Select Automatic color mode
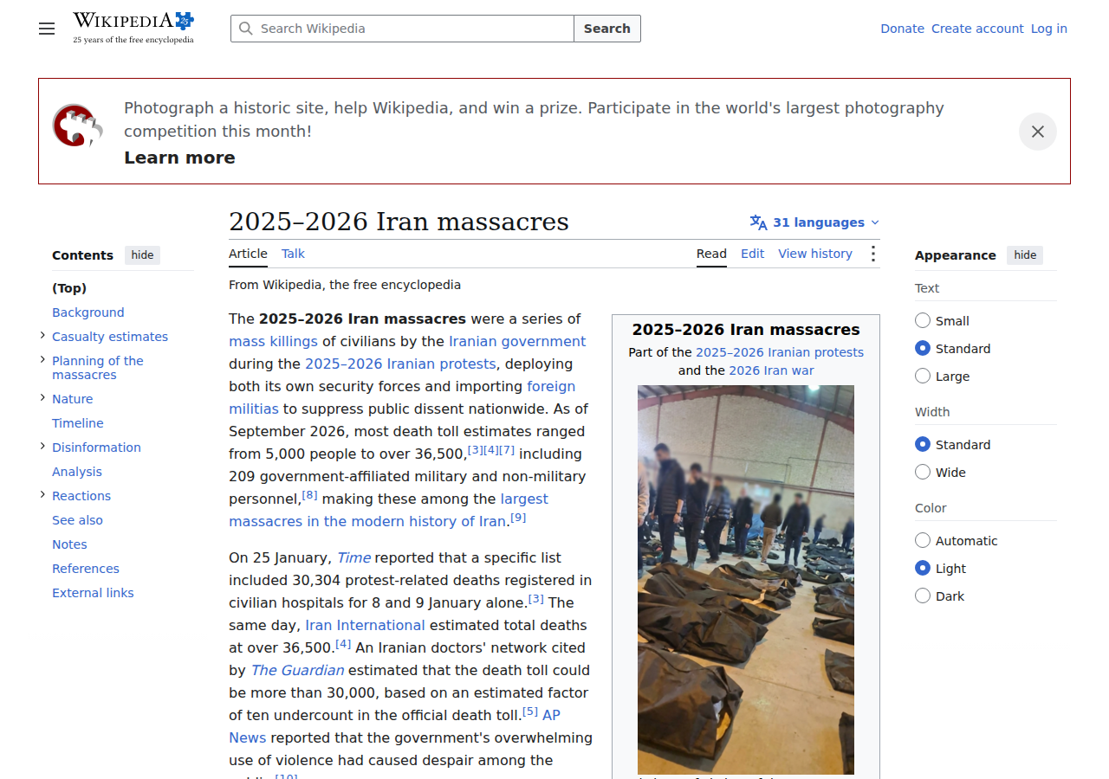 pos(923,541)
